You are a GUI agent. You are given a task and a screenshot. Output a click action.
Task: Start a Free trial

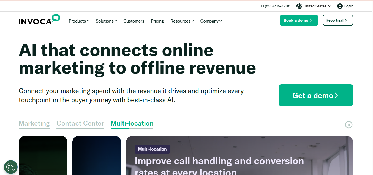pyautogui.click(x=337, y=20)
